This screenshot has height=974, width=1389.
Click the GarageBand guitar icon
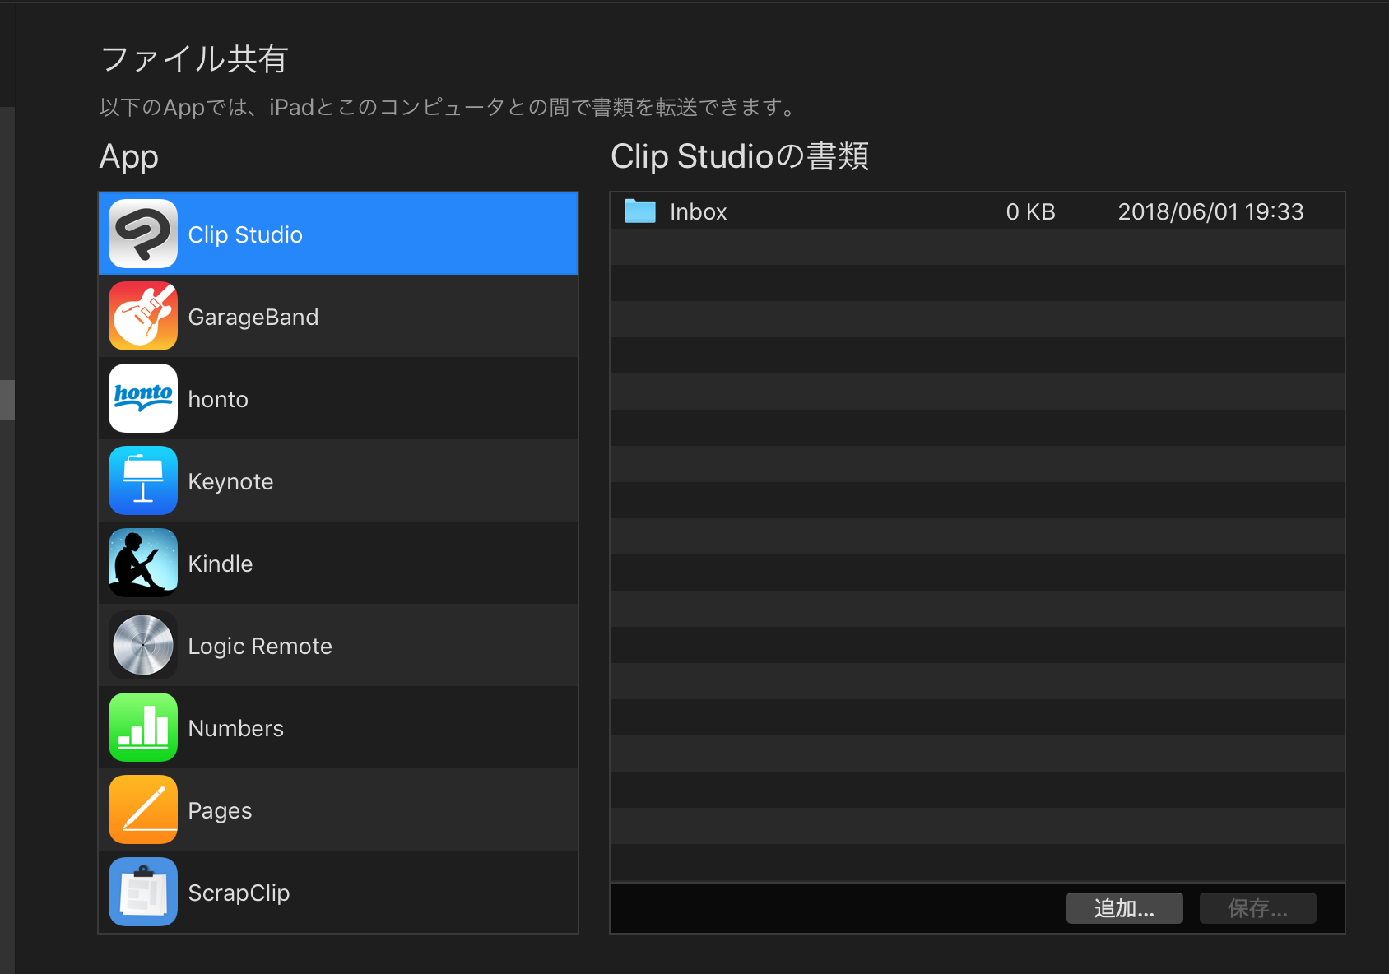point(143,316)
